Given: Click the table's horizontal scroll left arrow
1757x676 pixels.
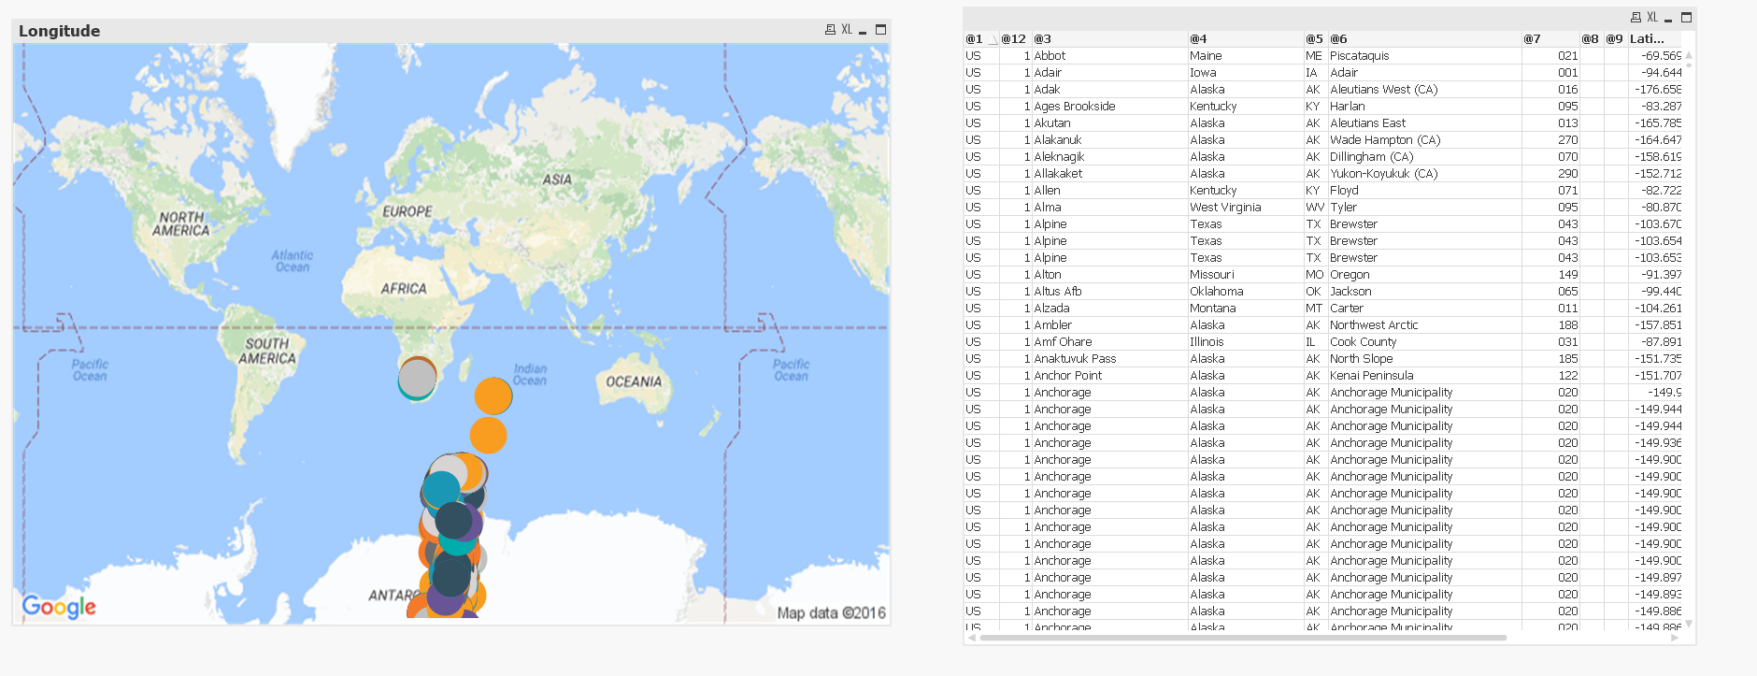Looking at the screenshot, I should tap(972, 638).
